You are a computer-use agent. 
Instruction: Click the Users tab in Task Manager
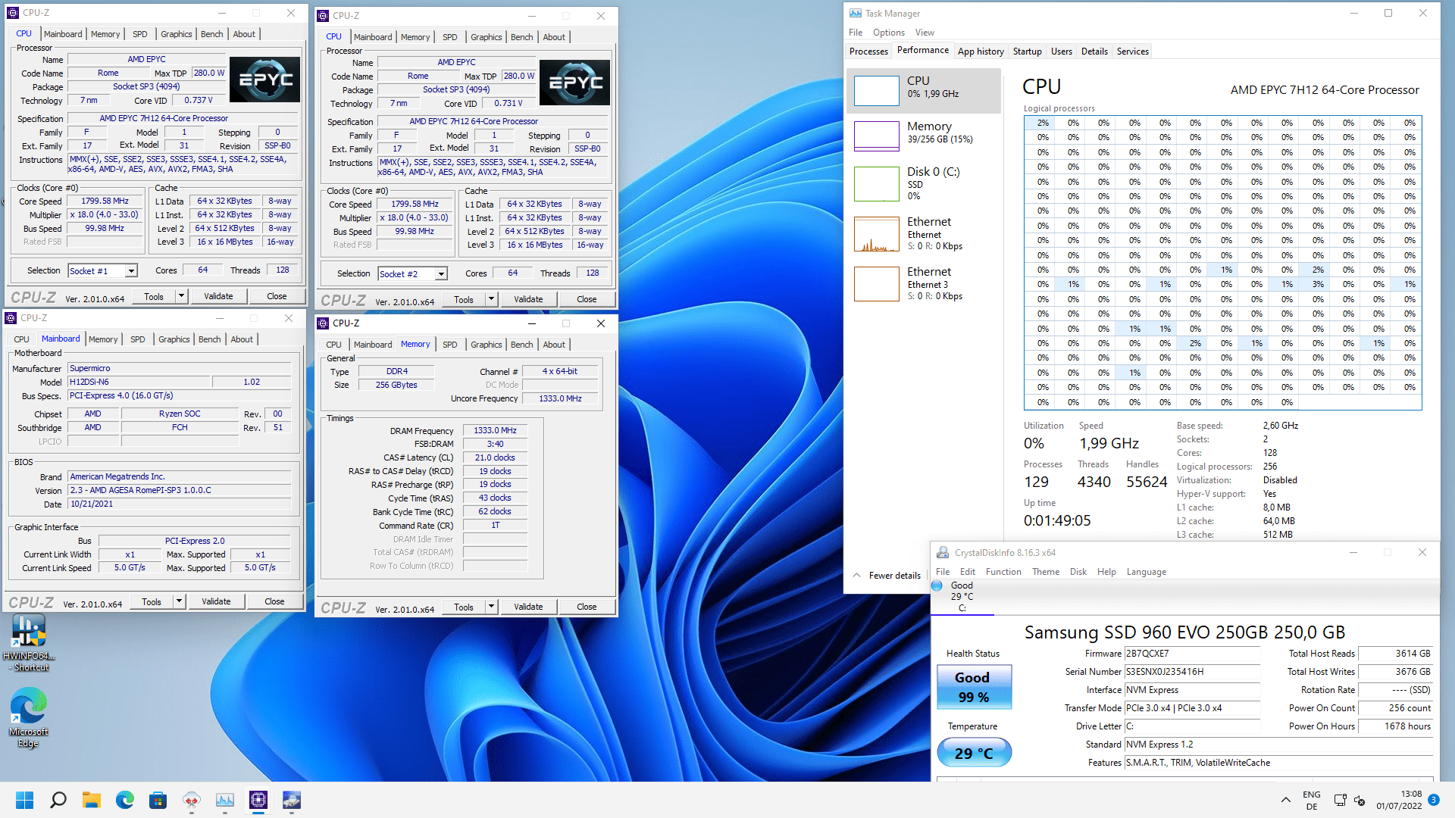1061,52
